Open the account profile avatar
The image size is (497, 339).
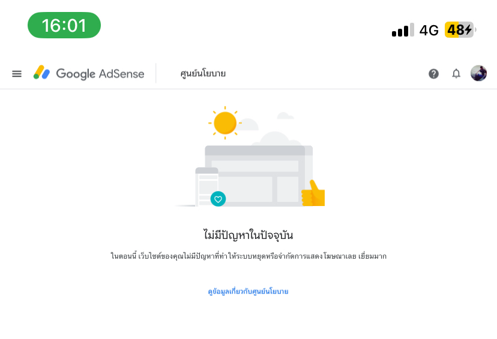[x=478, y=74]
